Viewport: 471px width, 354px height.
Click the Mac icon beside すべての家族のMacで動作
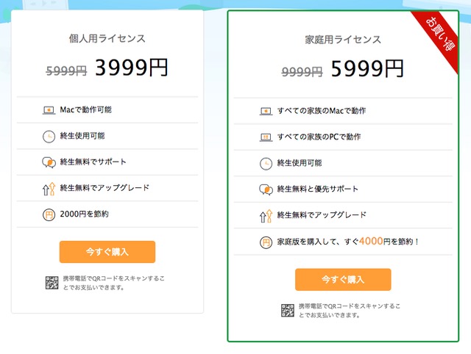266,112
